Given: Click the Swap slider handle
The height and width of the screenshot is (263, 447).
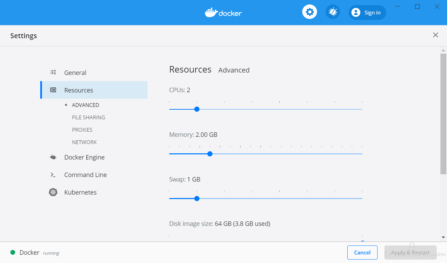Looking at the screenshot, I should pos(197,198).
